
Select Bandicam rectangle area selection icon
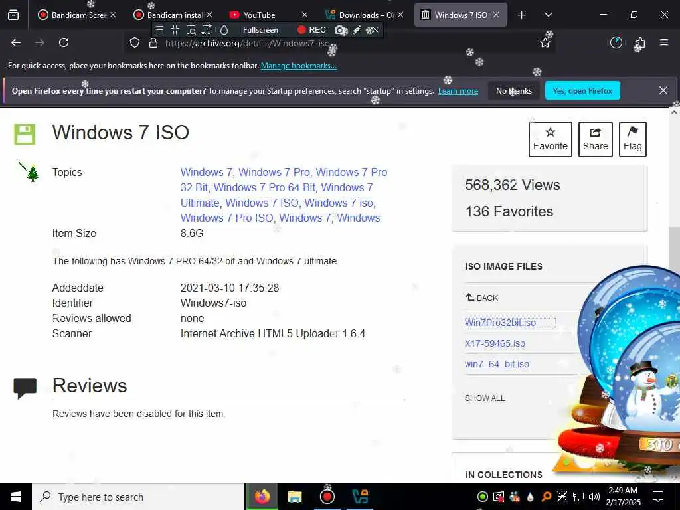tap(207, 29)
